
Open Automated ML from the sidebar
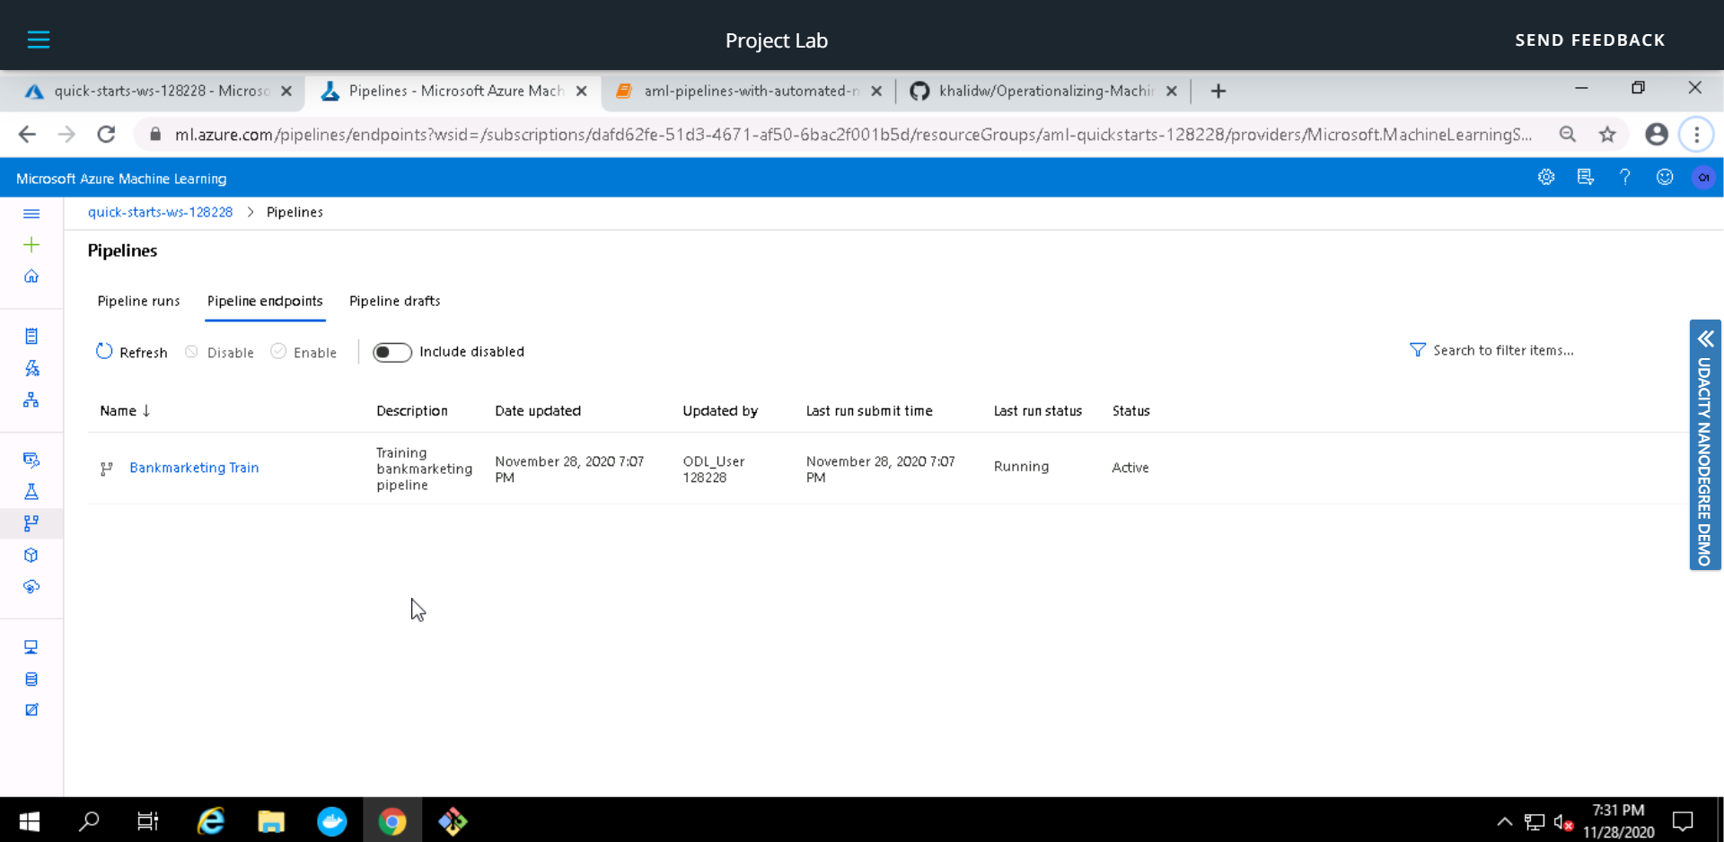[x=31, y=368]
